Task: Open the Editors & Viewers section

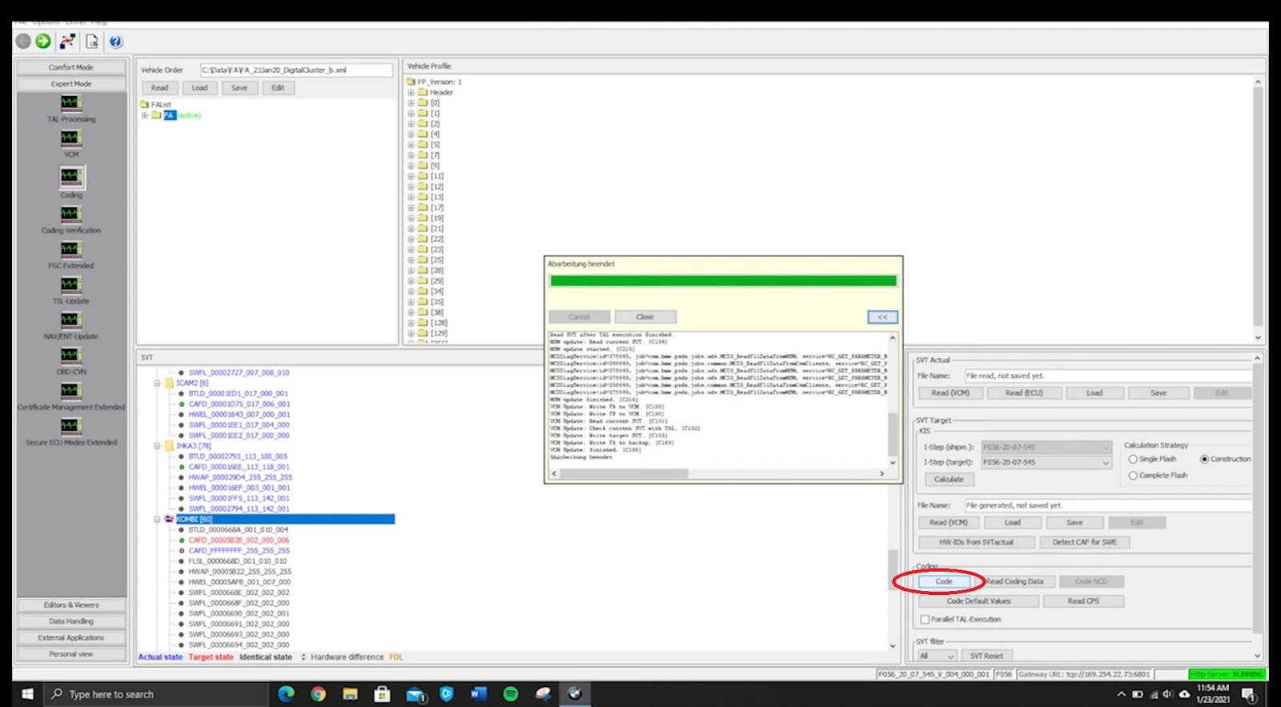Action: pos(71,605)
